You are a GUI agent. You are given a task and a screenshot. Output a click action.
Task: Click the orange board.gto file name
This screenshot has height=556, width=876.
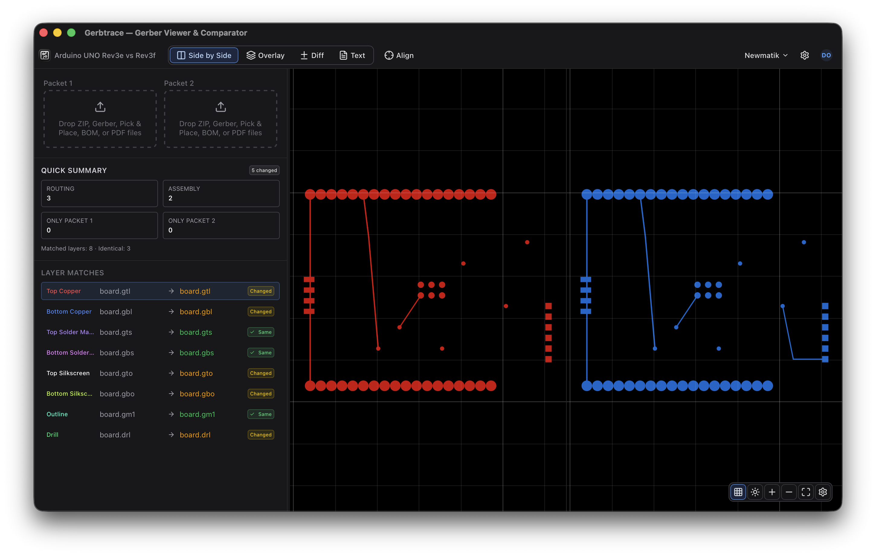click(196, 373)
